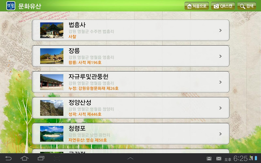This screenshot has width=261, height=163.
Task: Open the 장릉 royal tomb photo thumbnail
Action: point(52,56)
